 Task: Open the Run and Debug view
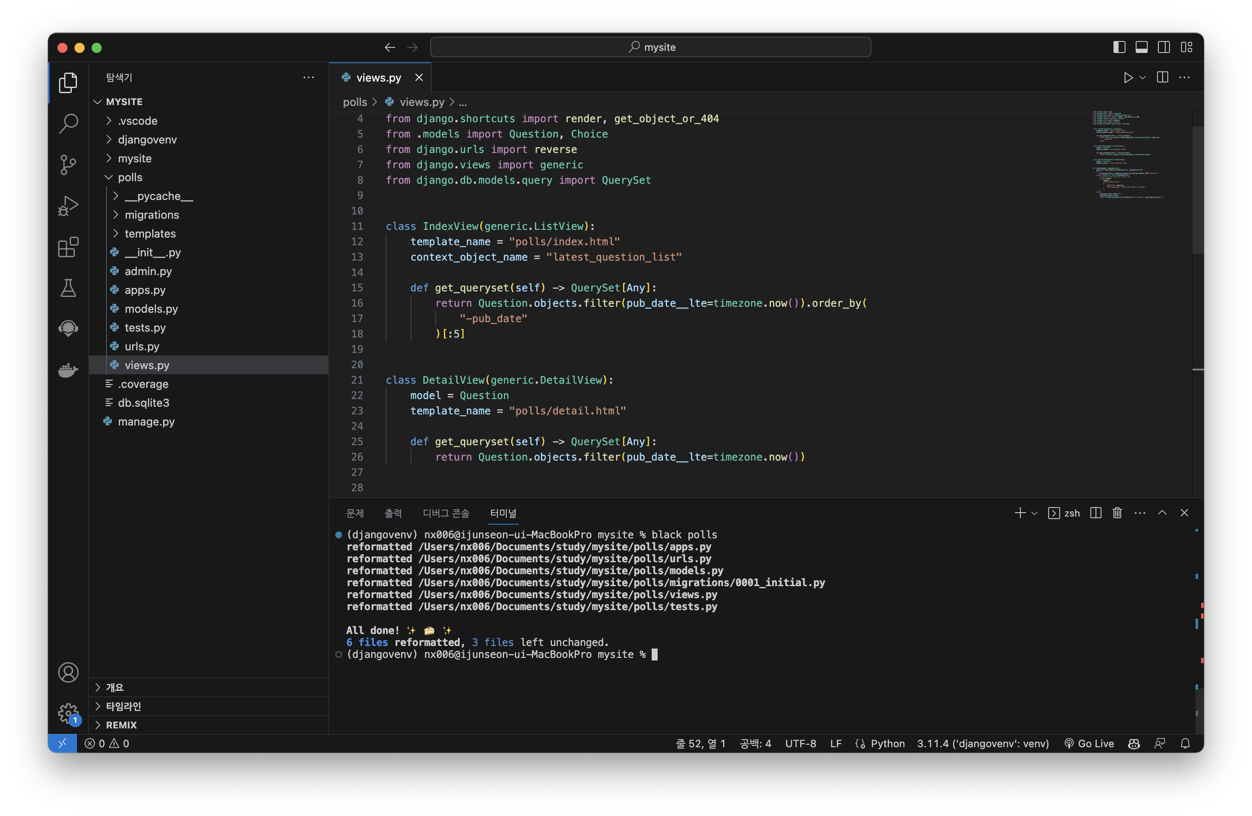tap(68, 206)
